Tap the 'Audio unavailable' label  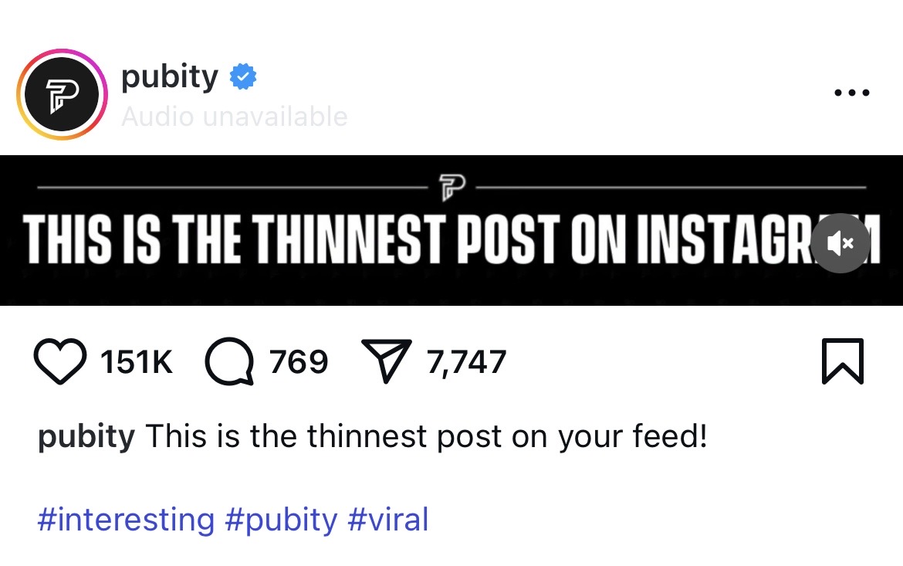(x=235, y=117)
